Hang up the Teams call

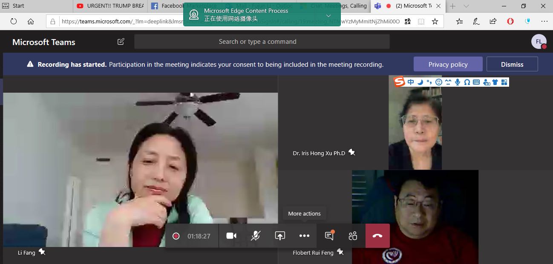(377, 236)
